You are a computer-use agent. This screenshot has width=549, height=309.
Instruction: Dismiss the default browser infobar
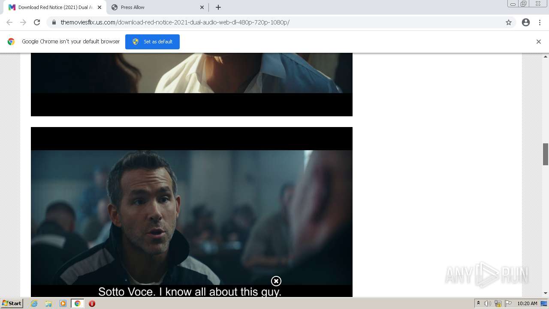click(539, 42)
